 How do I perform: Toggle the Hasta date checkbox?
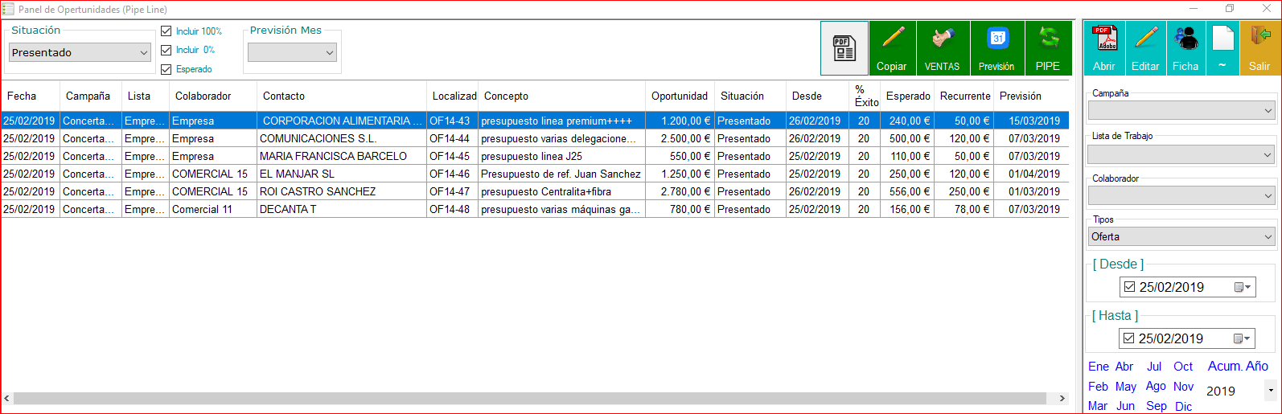pyautogui.click(x=1129, y=338)
